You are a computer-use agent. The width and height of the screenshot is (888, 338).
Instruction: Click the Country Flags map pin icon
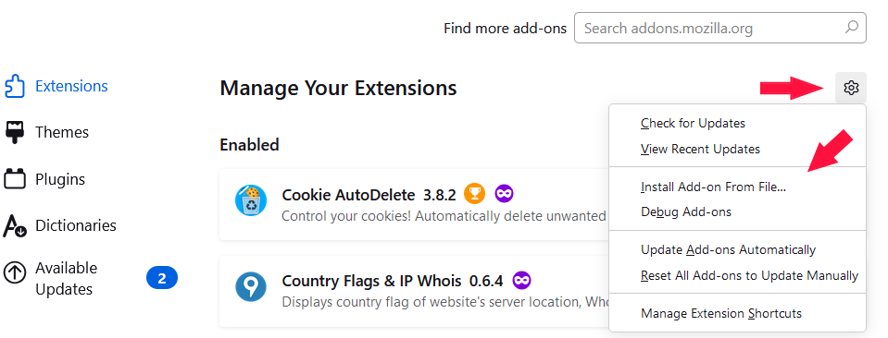250,287
